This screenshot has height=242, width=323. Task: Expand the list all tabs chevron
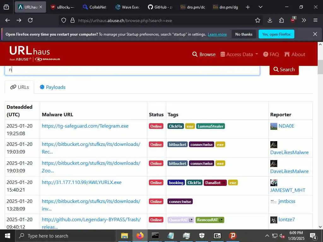tap(260, 7)
